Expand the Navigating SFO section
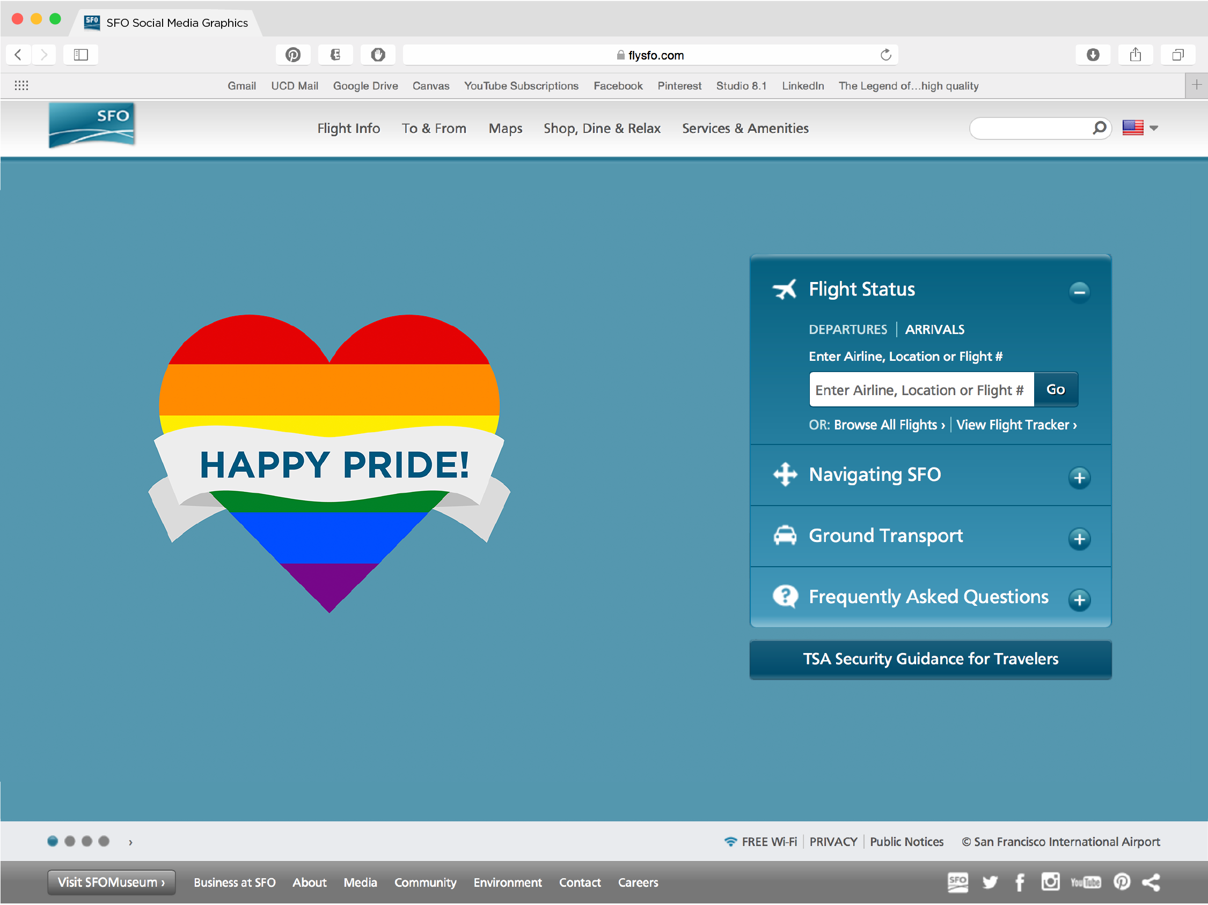This screenshot has height=905, width=1208. [x=1080, y=477]
